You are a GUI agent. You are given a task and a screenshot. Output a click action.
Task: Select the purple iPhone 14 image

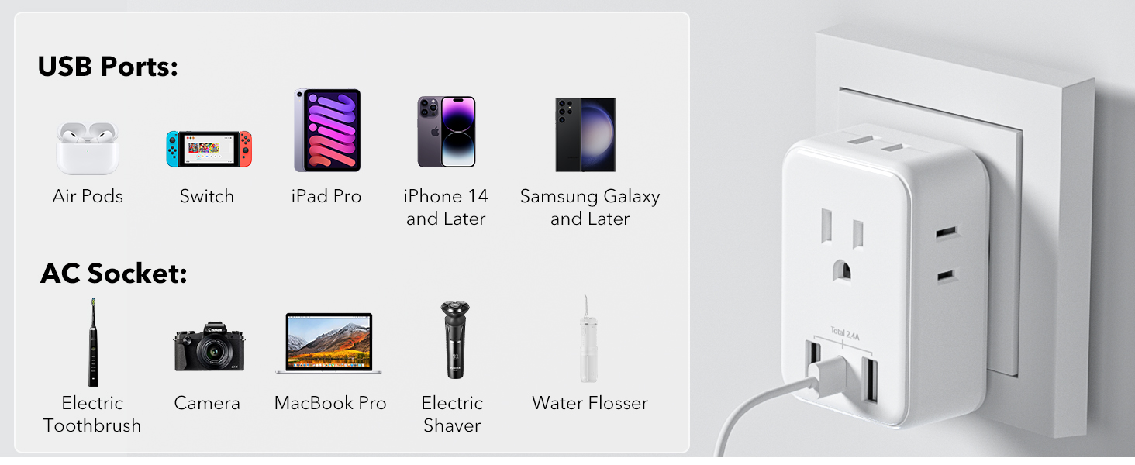[x=446, y=132]
